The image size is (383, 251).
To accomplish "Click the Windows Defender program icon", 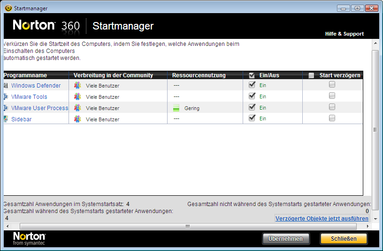I will (6, 85).
